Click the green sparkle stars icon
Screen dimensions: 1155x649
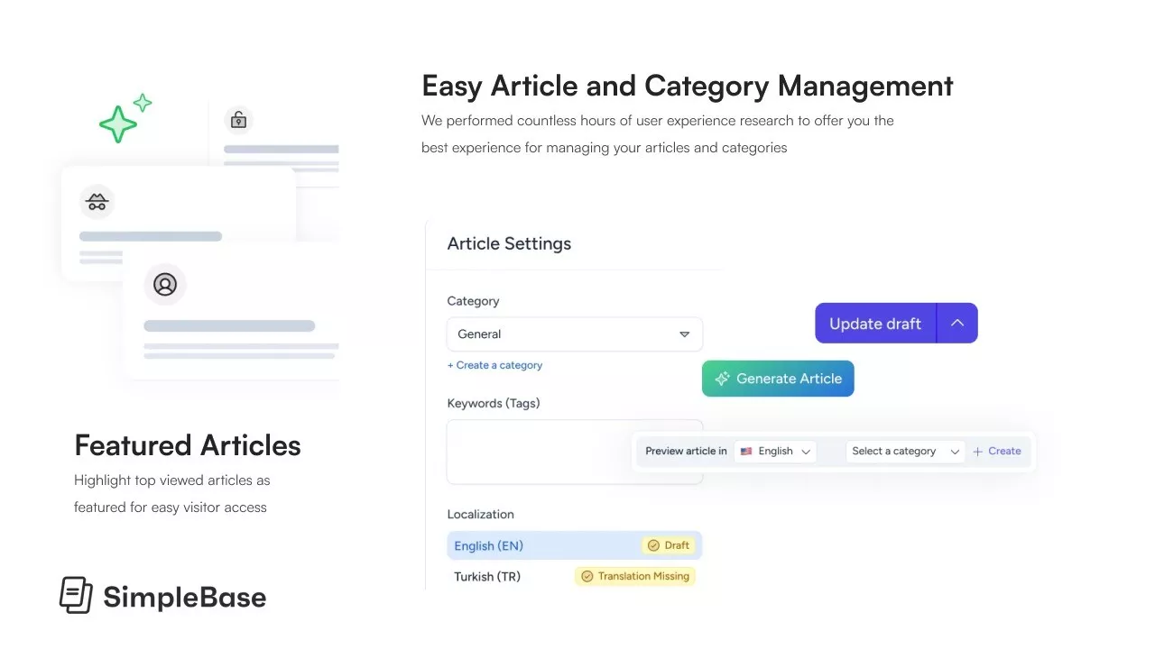[x=124, y=118]
